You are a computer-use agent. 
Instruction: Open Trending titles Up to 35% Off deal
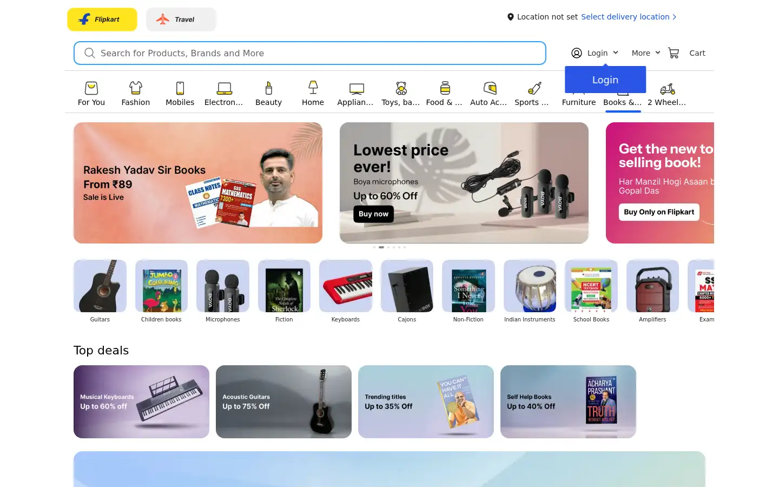coord(426,402)
